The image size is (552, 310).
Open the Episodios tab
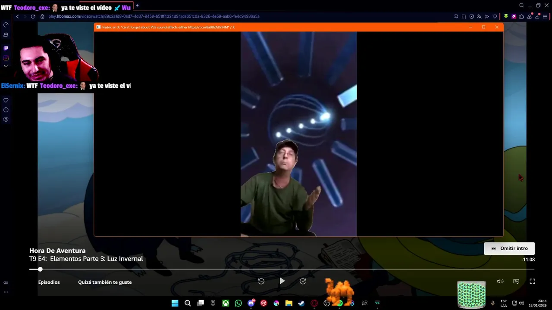tap(49, 282)
